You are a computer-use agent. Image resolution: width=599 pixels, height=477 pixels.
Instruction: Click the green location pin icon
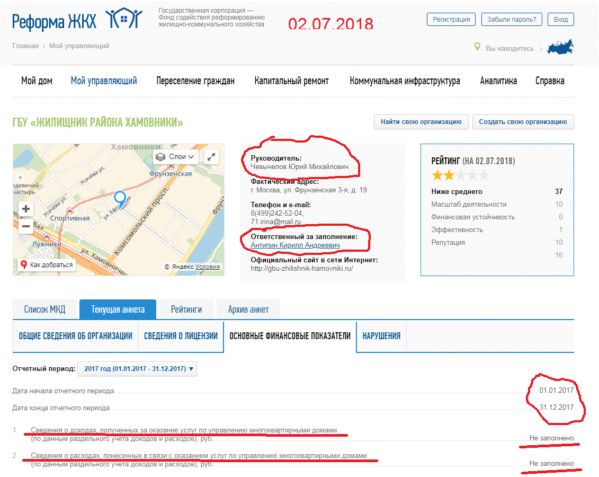tap(477, 47)
